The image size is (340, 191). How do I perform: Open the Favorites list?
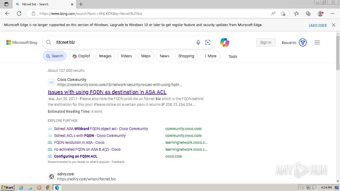[296, 14]
